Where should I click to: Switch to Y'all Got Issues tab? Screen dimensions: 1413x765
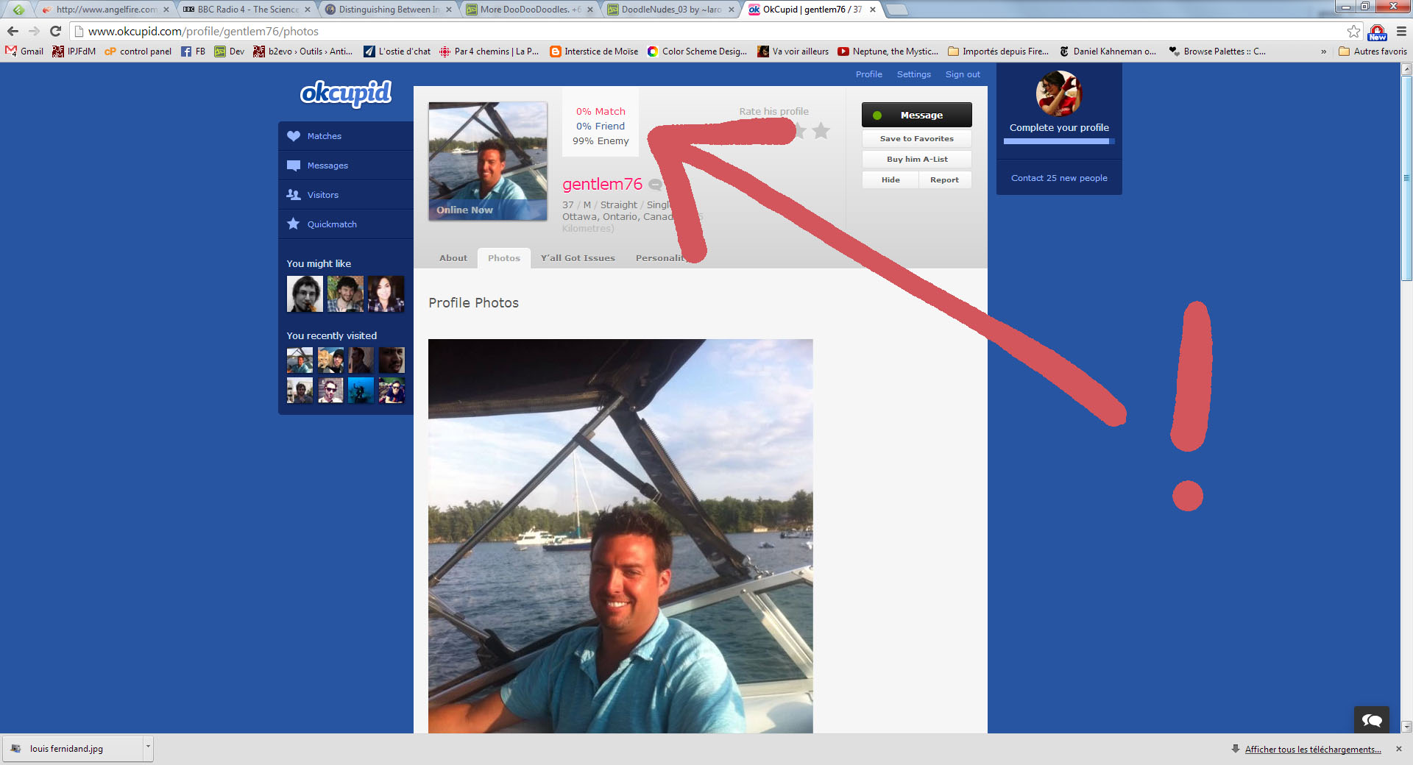(x=578, y=258)
